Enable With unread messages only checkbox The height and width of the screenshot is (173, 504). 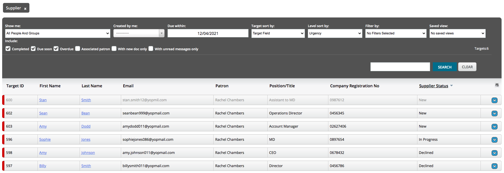(151, 49)
